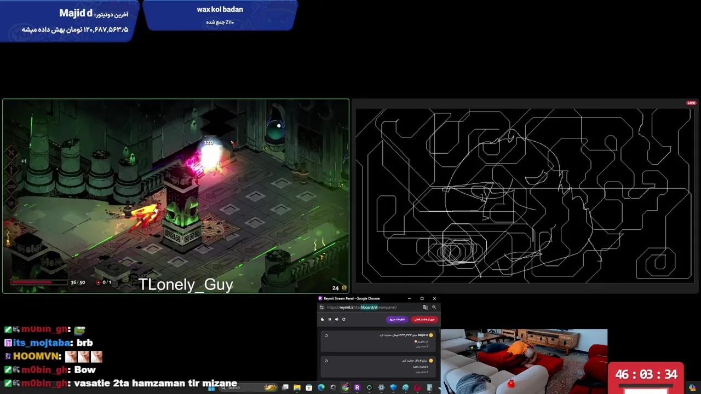
Task: Open Microsoft Store from the taskbar
Action: 309,387
